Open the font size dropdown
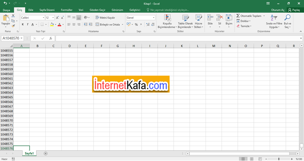This screenshot has height=161, width=304. (53, 17)
